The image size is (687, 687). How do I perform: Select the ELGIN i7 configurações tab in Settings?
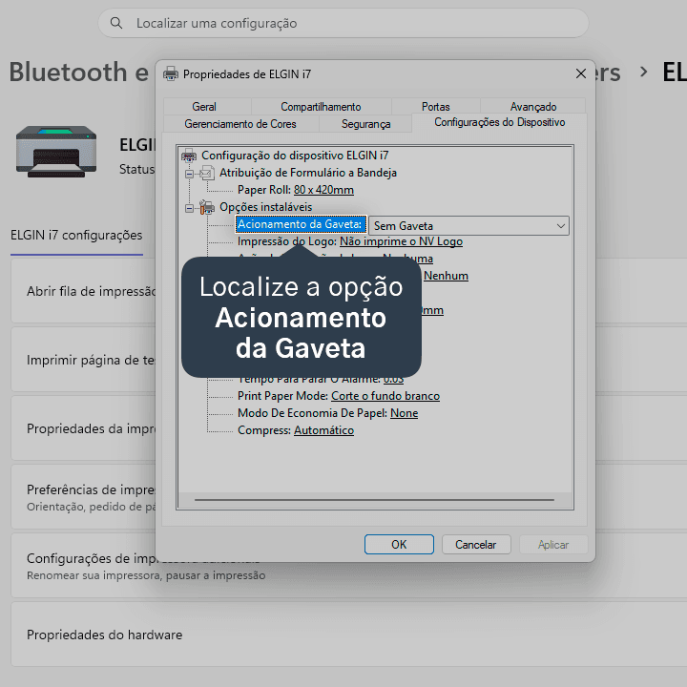pos(76,236)
